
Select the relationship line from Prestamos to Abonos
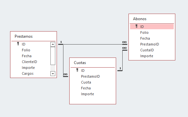pos(93,45)
